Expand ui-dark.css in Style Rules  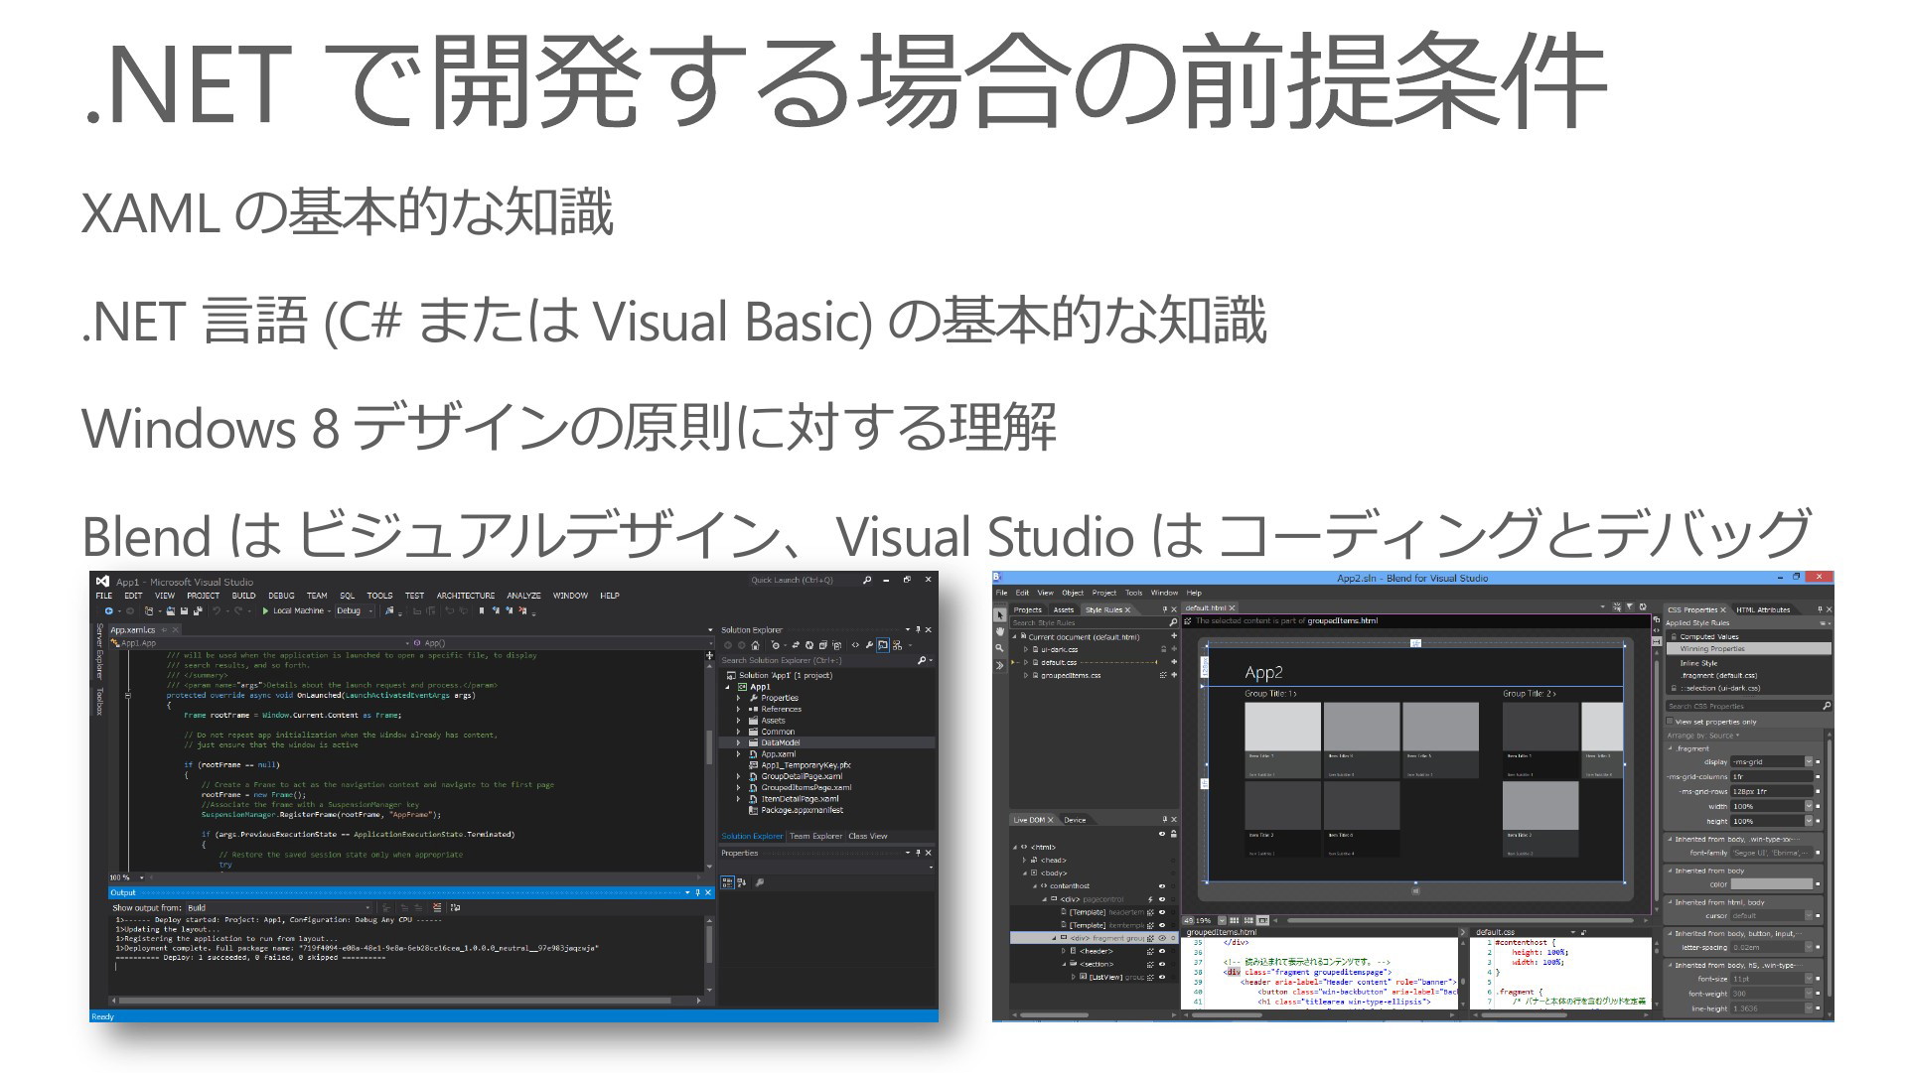pos(1026,649)
